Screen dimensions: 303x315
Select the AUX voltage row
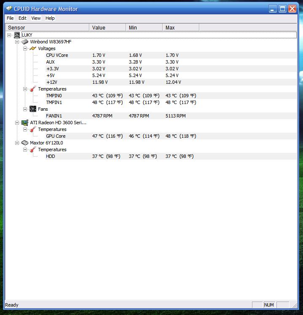point(171,62)
